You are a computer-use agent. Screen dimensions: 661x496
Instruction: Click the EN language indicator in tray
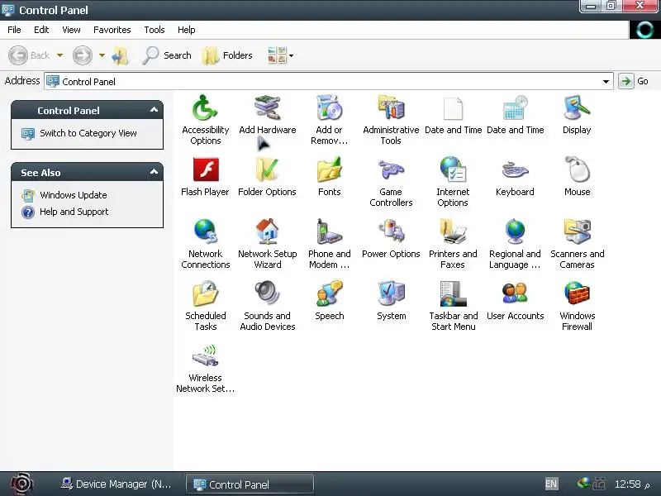(551, 484)
